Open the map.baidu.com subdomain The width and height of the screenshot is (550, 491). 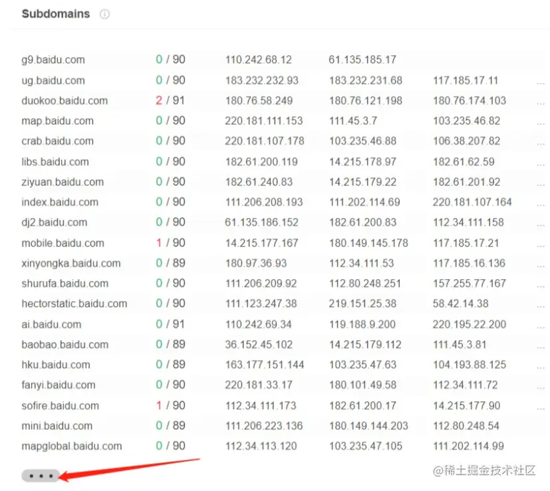(57, 121)
